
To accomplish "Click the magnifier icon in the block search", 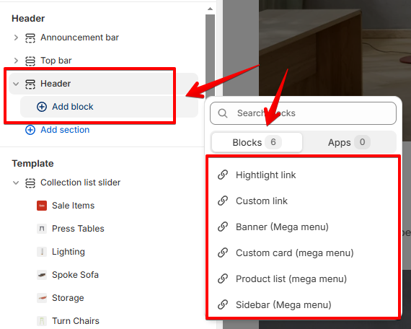I will tap(223, 113).
